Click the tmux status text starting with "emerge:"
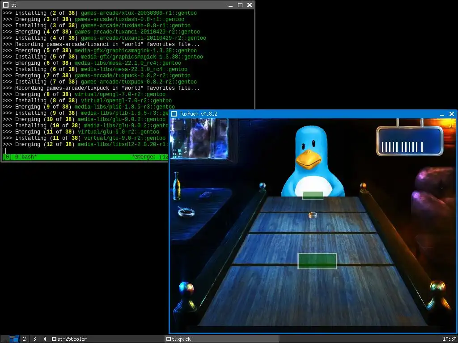The height and width of the screenshot is (343, 458). point(150,157)
